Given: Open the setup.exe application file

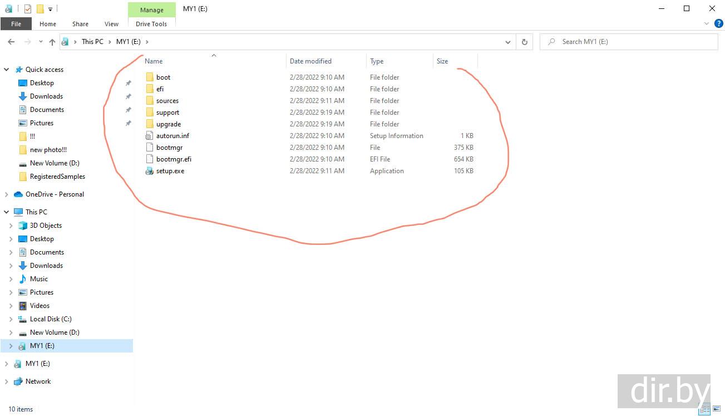Looking at the screenshot, I should point(170,171).
